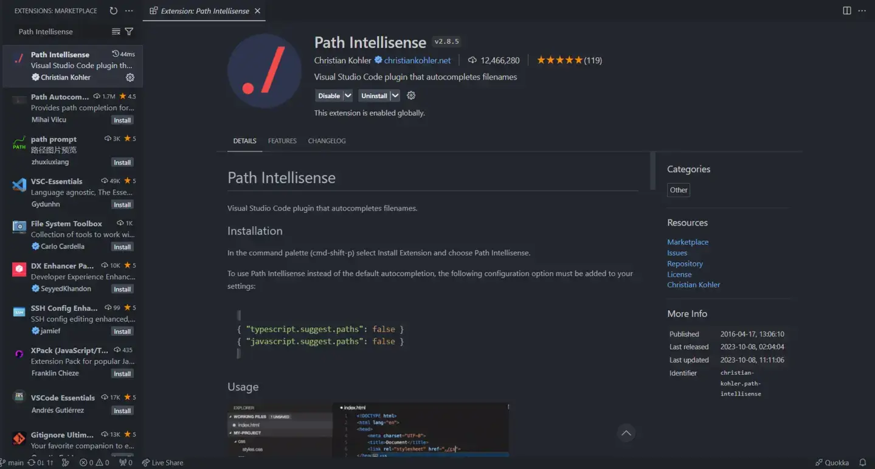Open the extension settings gear beside Uninstall

(411, 96)
